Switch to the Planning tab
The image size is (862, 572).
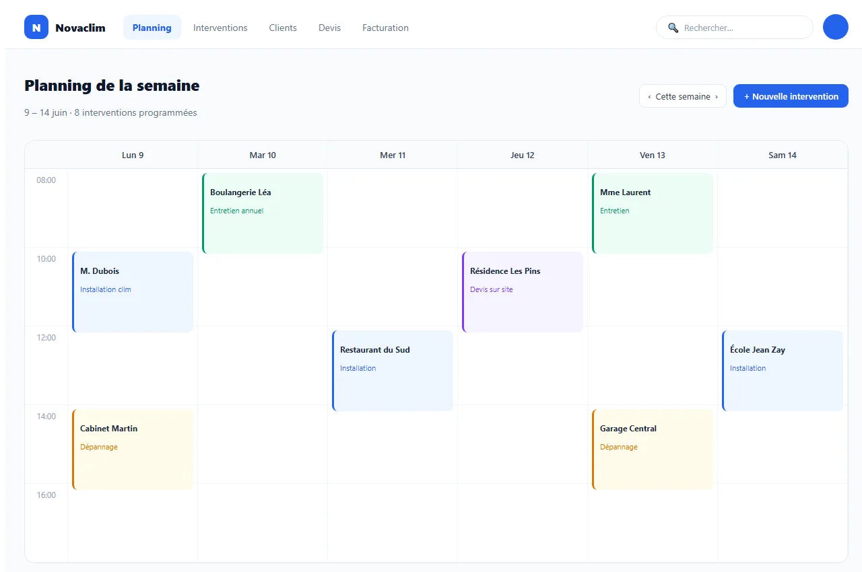[x=152, y=28]
